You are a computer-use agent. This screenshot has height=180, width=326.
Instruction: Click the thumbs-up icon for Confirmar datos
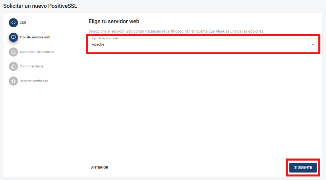coord(13,66)
